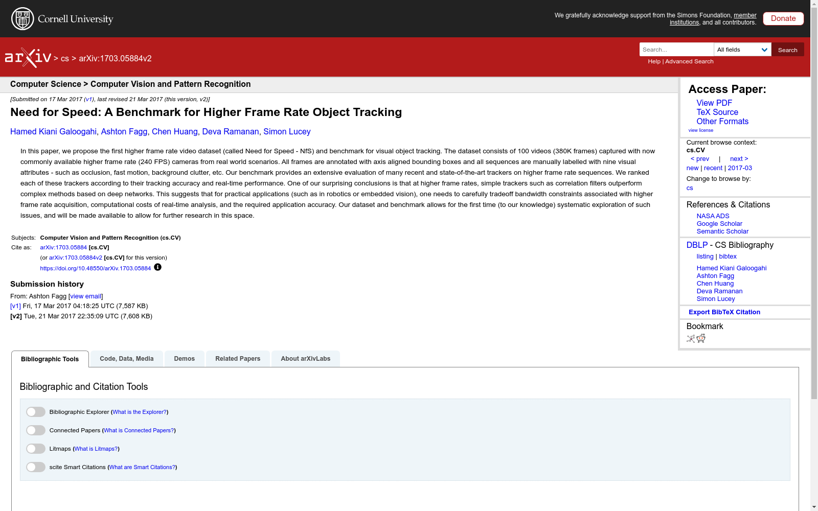818x511 pixels.
Task: Open What is Connected Papers? link
Action: pos(139,430)
